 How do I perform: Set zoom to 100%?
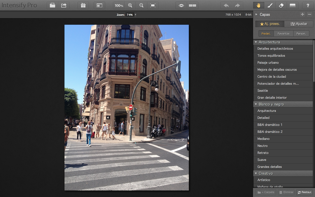(119, 6)
